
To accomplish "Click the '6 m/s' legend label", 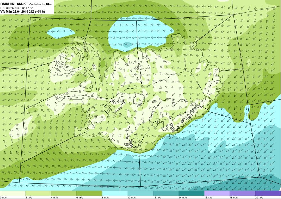I will (80, 198).
